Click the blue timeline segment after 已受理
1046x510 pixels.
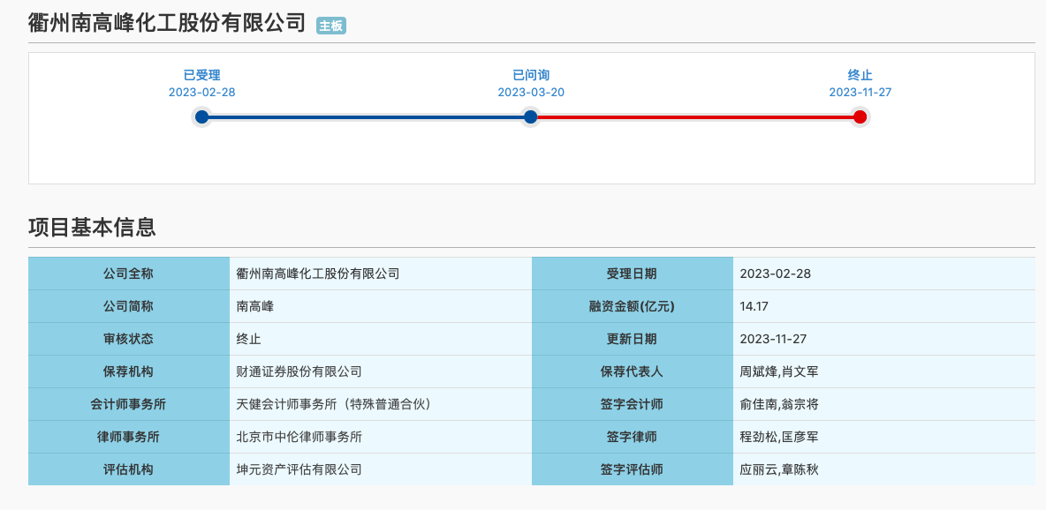[366, 116]
